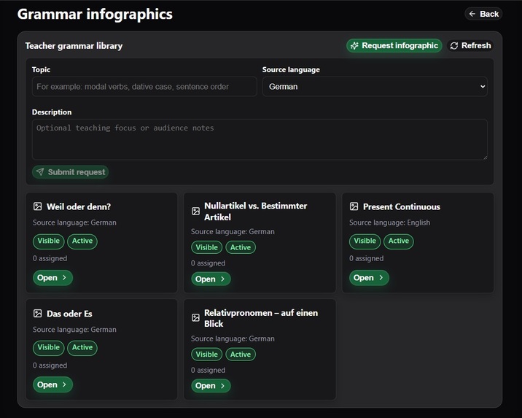Click the circular arrows Refresh icon
Image resolution: width=522 pixels, height=418 pixels.
tap(454, 46)
